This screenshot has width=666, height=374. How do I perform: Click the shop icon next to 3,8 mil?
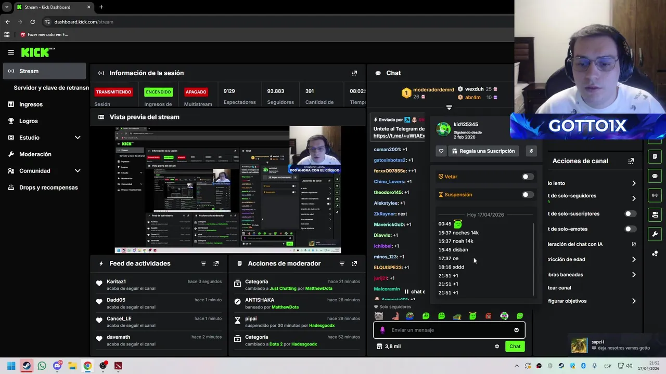point(379,346)
